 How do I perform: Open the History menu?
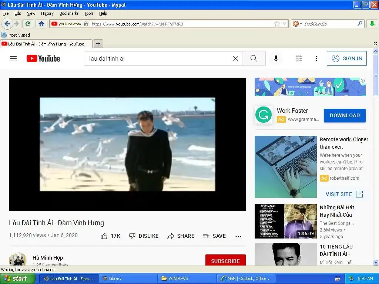click(x=47, y=13)
